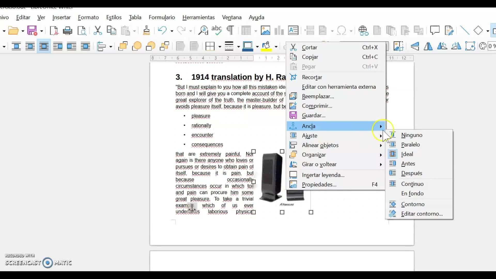Click the Insert Comment speech bubble icon
The width and height of the screenshot is (496, 279).
coord(435,30)
